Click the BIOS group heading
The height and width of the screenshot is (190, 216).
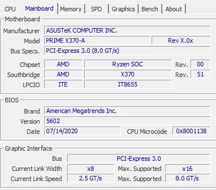point(12,100)
